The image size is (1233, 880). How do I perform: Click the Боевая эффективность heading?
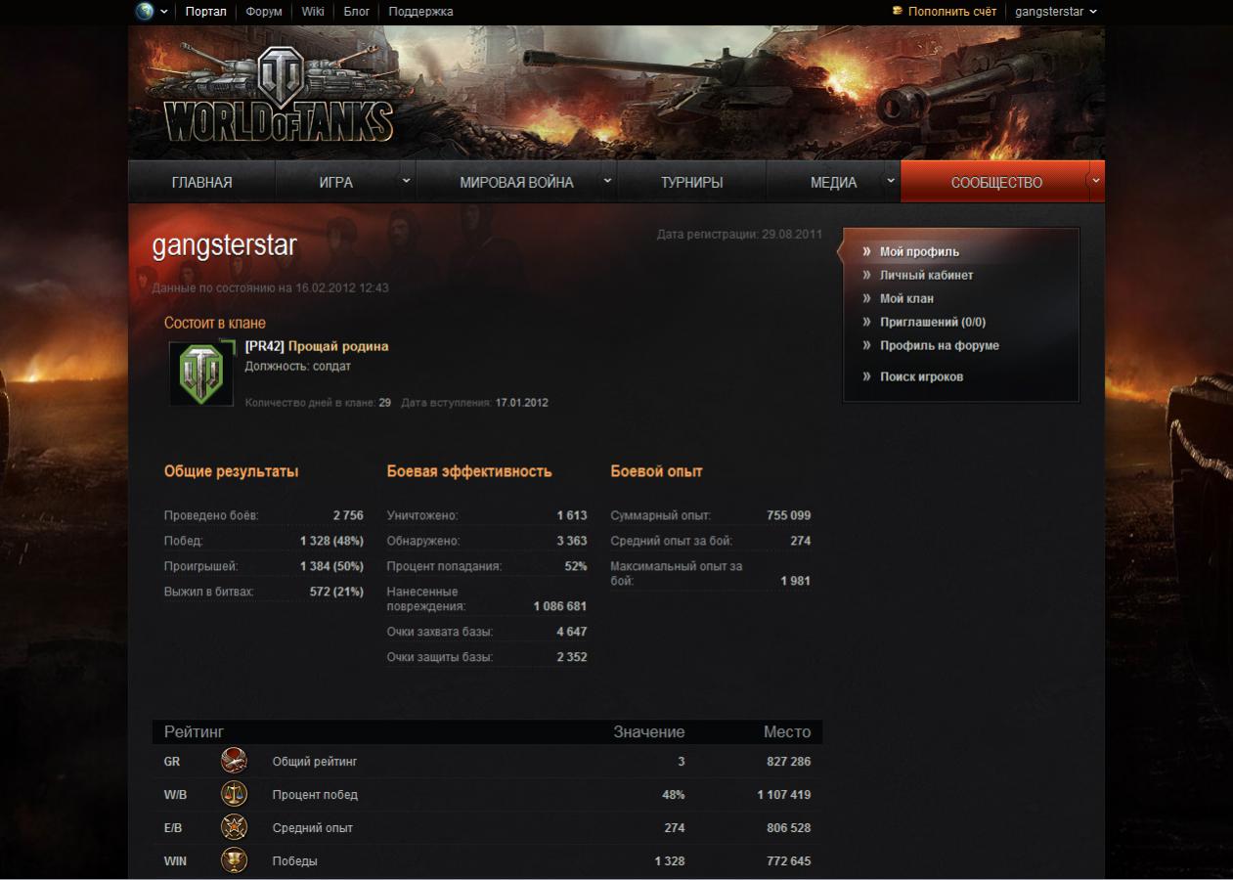click(x=469, y=471)
